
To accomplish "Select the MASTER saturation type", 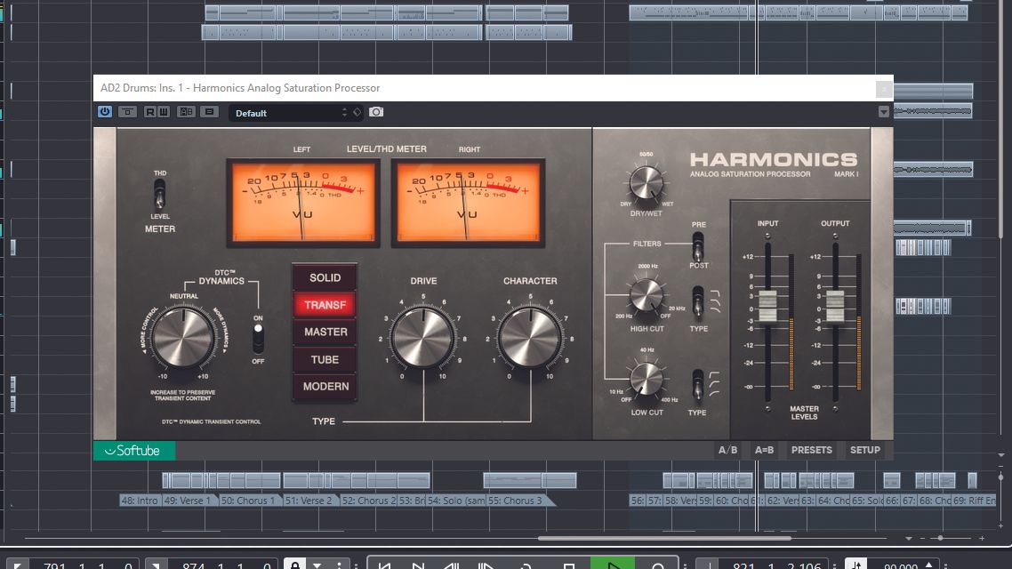I will (x=325, y=332).
